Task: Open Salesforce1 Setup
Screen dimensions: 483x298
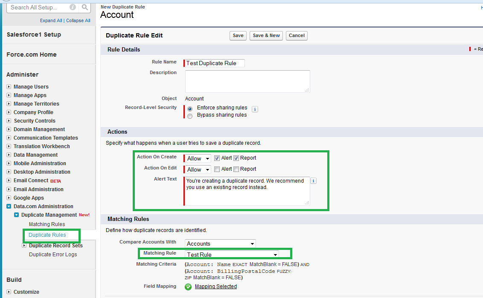Action: pos(34,35)
